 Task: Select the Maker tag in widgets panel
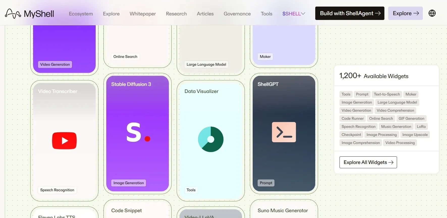tap(411, 94)
